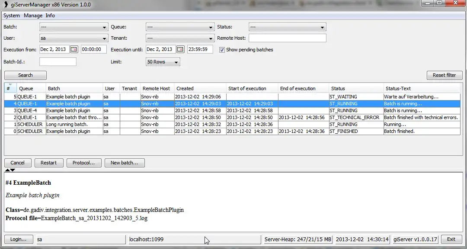
Task: Click the giServer v1.0.0.17 status entry
Action: 415,239
